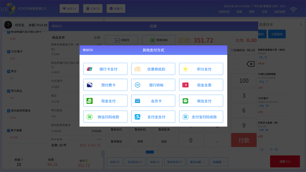Click 整单取消 F7 bottom button
The height and width of the screenshot is (172, 306).
175,162
